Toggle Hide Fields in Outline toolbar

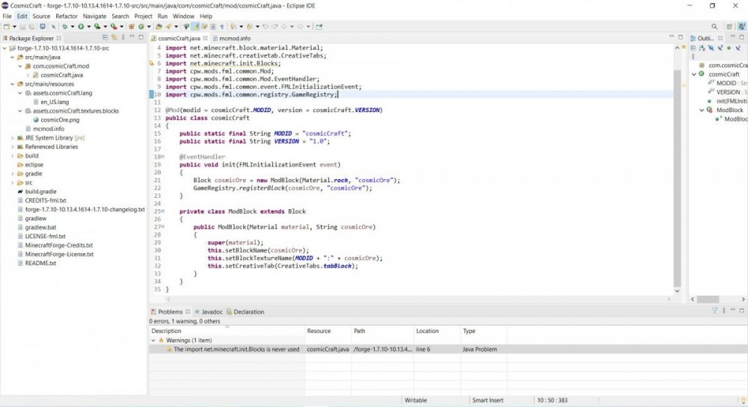coord(711,48)
